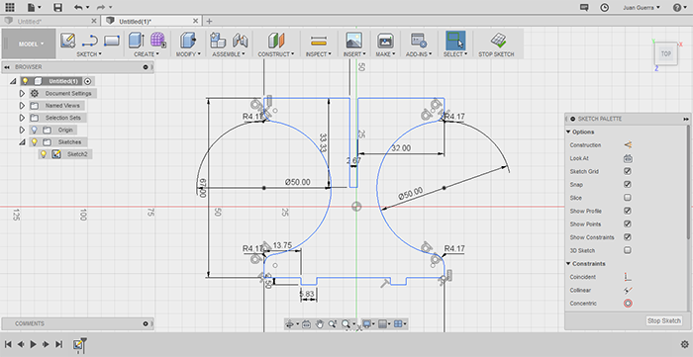The height and width of the screenshot is (357, 693).
Task: Enable the Slice checkbox
Action: 627,198
